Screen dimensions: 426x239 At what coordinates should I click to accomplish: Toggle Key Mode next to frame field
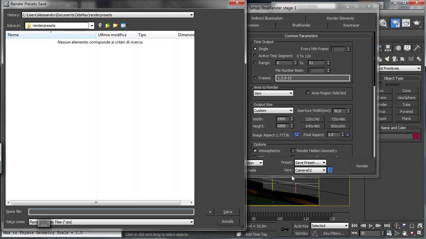coord(355,233)
